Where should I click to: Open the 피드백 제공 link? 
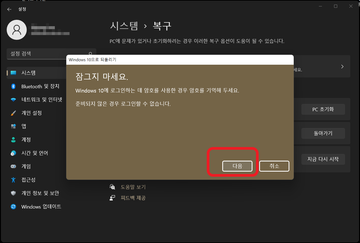pos(133,198)
